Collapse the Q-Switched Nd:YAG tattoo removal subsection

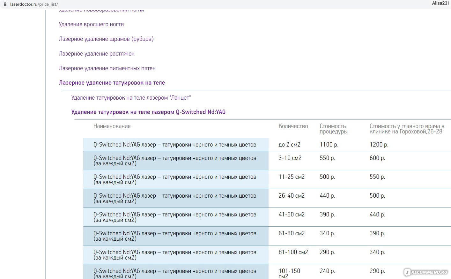click(148, 112)
